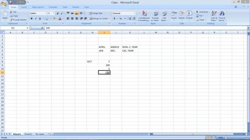Apply cell borders button
Viewport: 250px width, 140px height.
click(47, 19)
